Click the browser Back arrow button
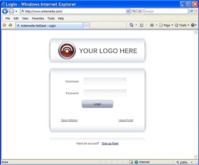 [x=5, y=11]
